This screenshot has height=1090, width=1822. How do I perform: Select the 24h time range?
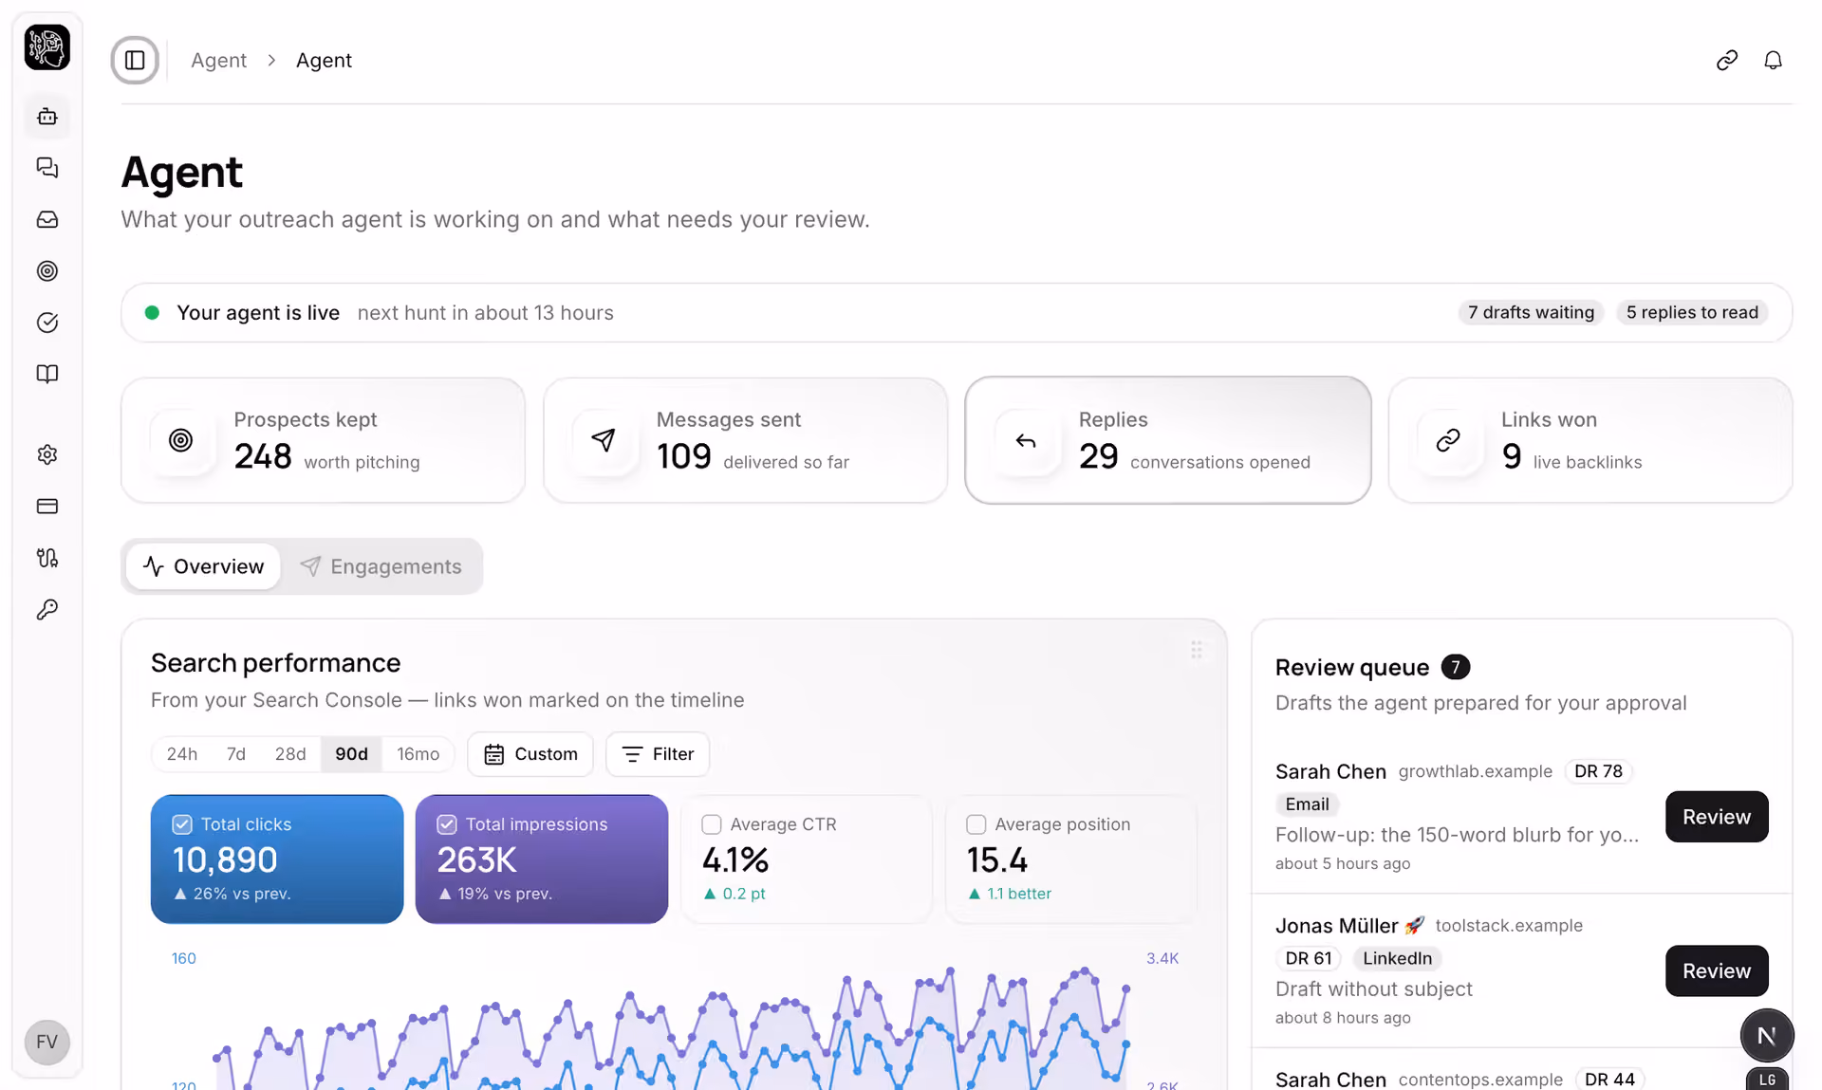tap(182, 754)
